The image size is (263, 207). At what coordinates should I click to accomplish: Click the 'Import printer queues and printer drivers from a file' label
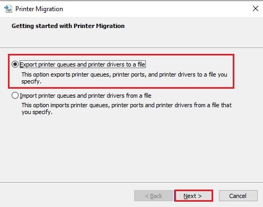(85, 96)
